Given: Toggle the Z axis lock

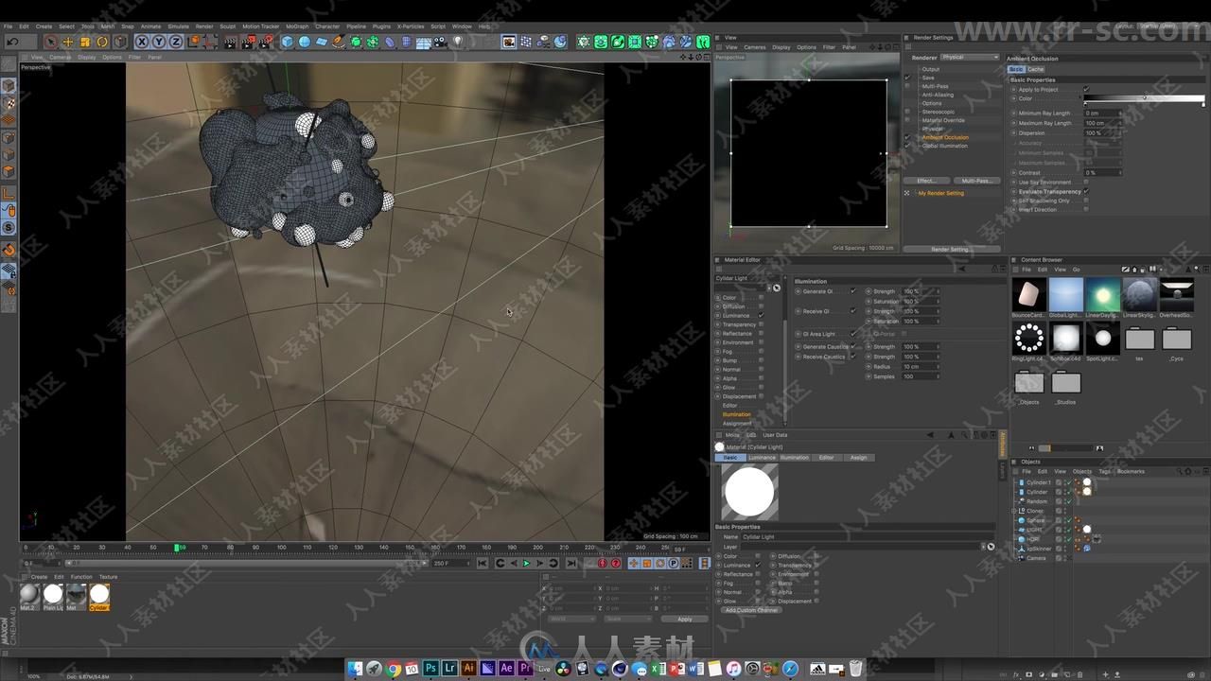Looking at the screenshot, I should coord(176,42).
